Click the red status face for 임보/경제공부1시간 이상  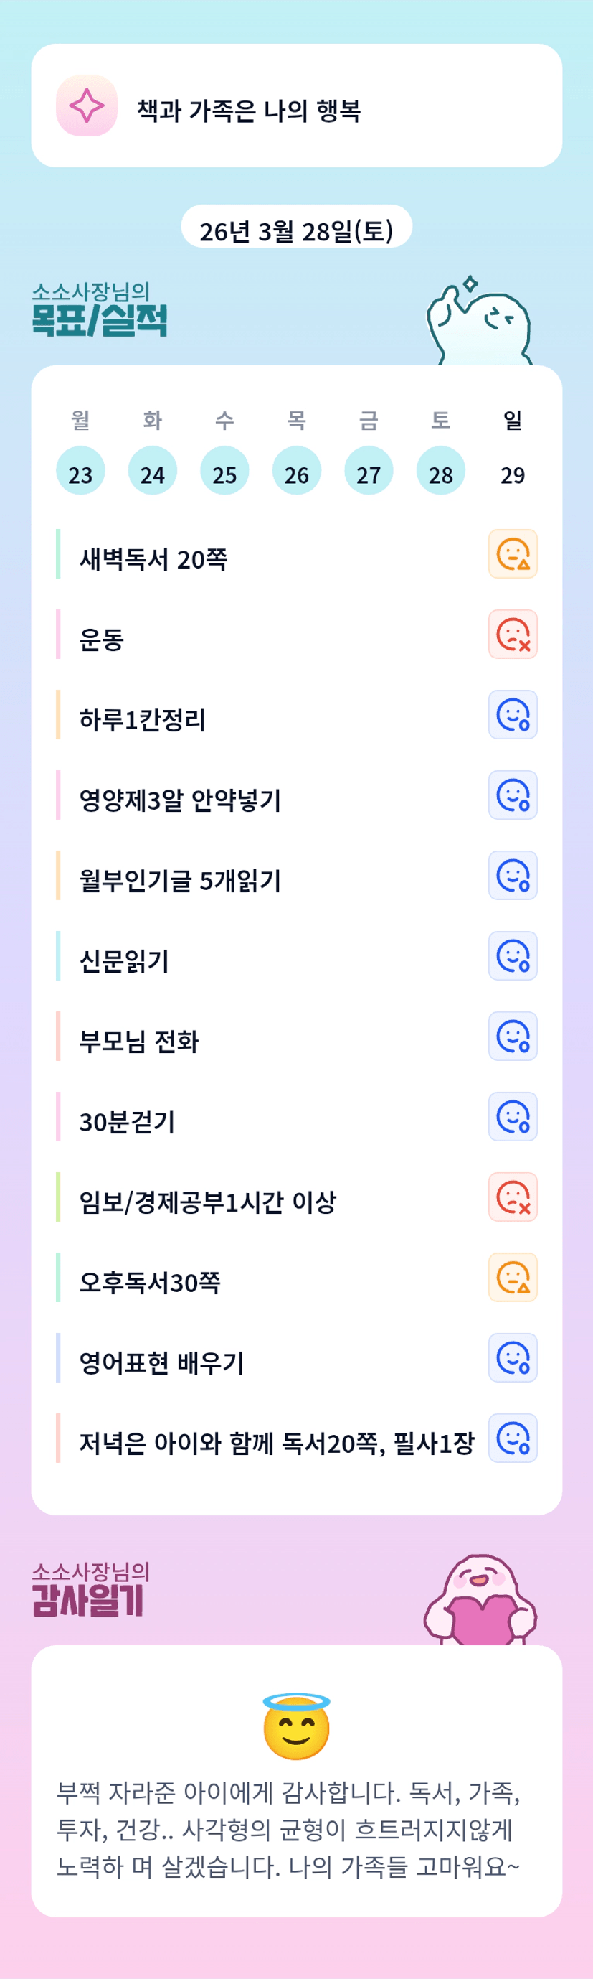point(513,1197)
